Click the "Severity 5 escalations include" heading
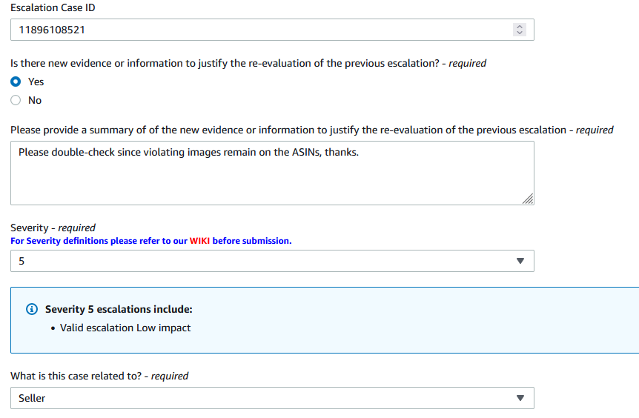Screen dimensions: 639x418 (119, 309)
